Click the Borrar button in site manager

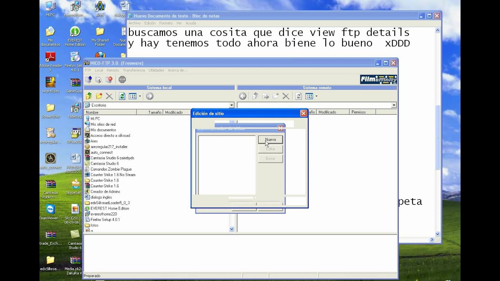point(270,158)
